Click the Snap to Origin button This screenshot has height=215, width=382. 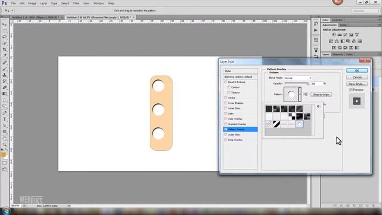tap(321, 94)
